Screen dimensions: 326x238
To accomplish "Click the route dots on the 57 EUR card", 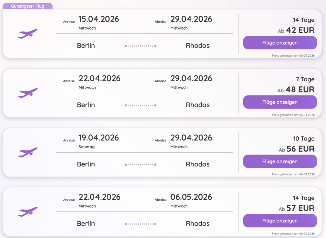I will coord(140,224).
